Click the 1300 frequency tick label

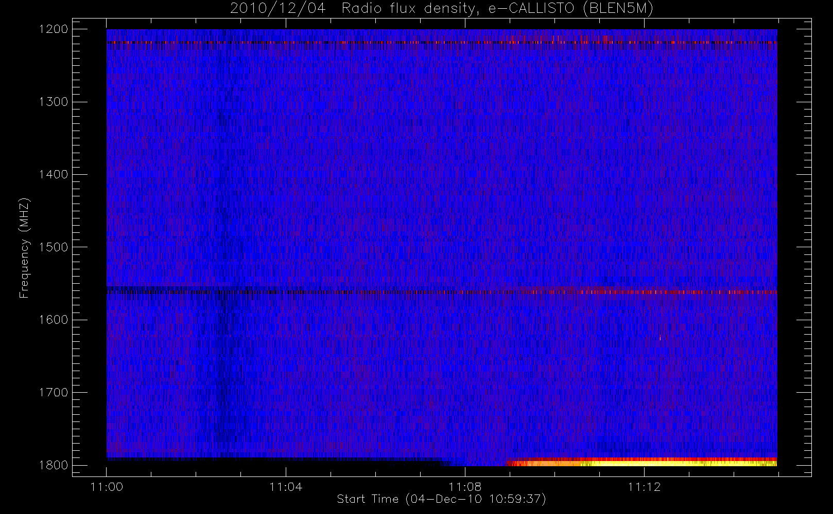(x=54, y=102)
